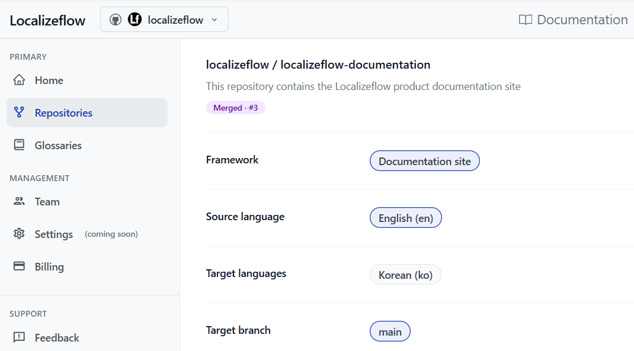This screenshot has height=351, width=634.
Task: Select Home from the Primary menu
Action: (x=49, y=80)
